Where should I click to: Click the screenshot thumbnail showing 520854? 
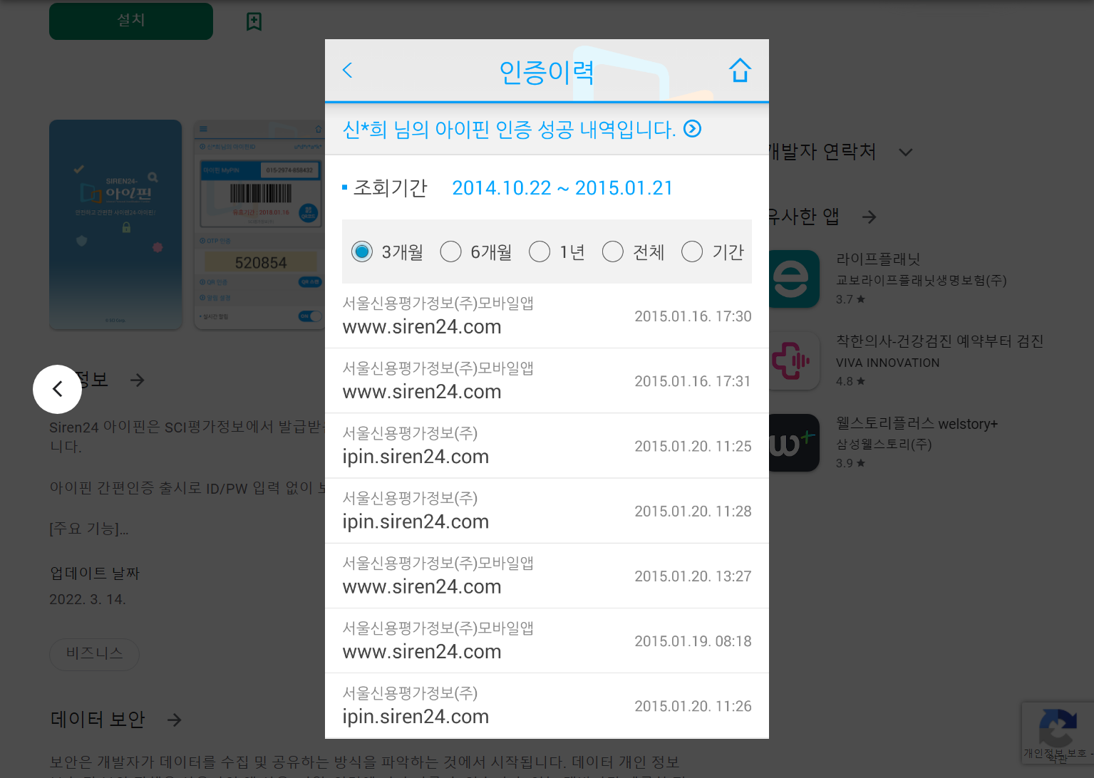point(259,224)
